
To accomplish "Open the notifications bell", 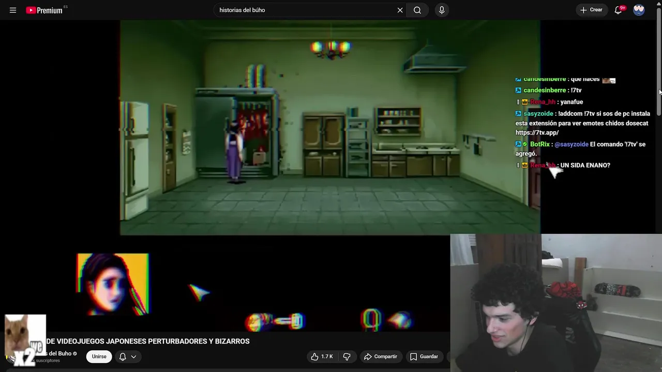I will (x=618, y=10).
